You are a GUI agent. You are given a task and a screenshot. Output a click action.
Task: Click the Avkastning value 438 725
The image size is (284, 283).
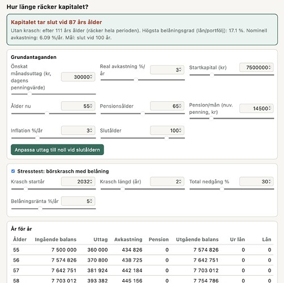132,260
